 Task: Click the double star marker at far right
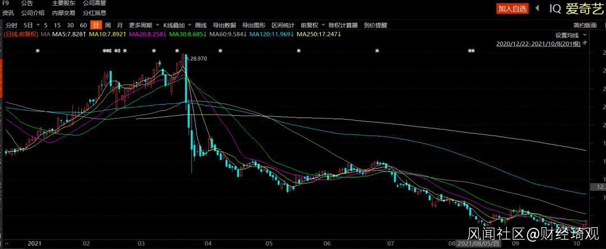coord(471,51)
